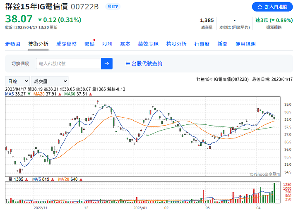This screenshot has width=298, height=212.
Task: Open the 成交量 indicator dropdown
Action: pyautogui.click(x=50, y=81)
